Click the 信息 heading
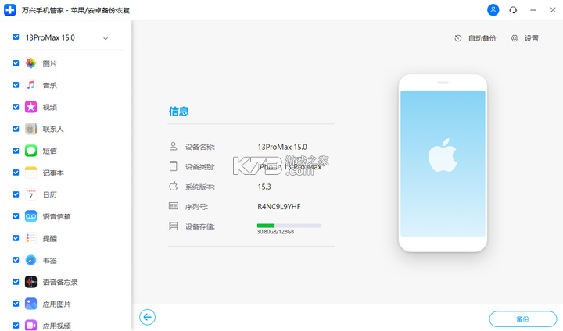Screen dimensions: 563x331 pyautogui.click(x=179, y=111)
